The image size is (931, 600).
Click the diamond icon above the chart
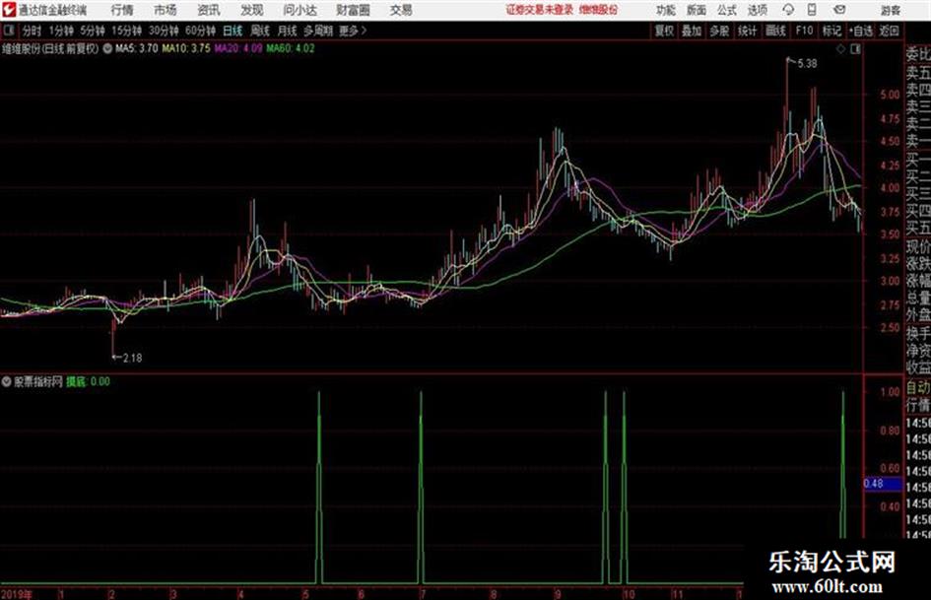[840, 49]
